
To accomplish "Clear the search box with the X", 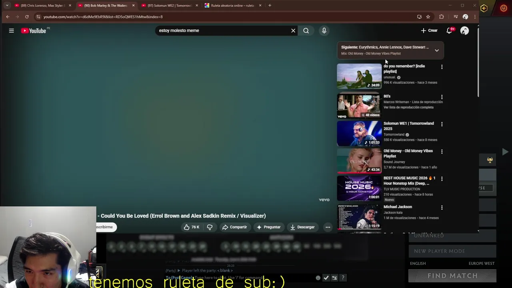I will click(x=293, y=30).
